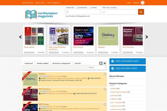The width and height of the screenshot is (167, 111).
Task: Focus the Search For input field
Action: 82,12
